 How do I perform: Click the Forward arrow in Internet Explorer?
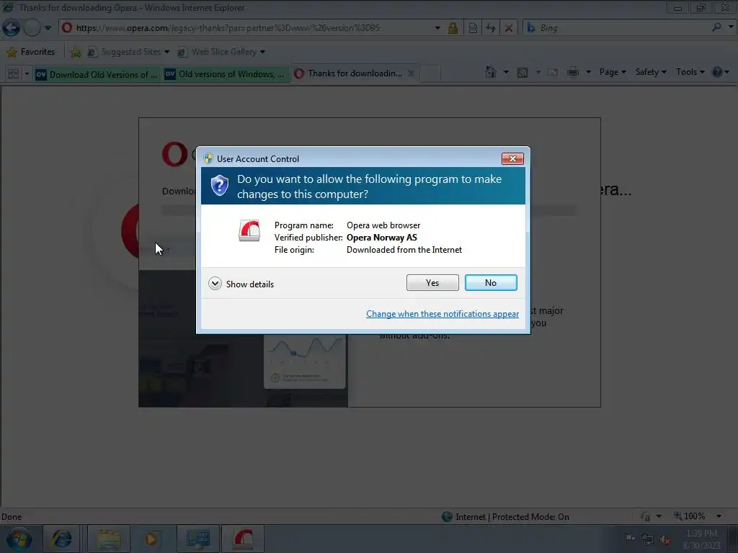(32, 28)
